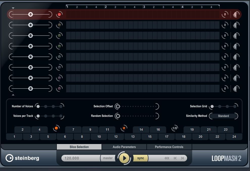Trigger scene pad 24

pyautogui.click(x=234, y=137)
